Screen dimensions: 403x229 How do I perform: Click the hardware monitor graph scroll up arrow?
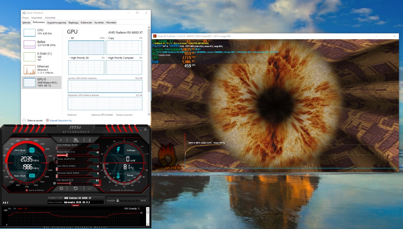click(x=148, y=209)
